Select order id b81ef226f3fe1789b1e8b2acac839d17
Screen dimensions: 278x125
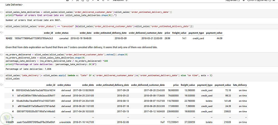click(x=36, y=96)
